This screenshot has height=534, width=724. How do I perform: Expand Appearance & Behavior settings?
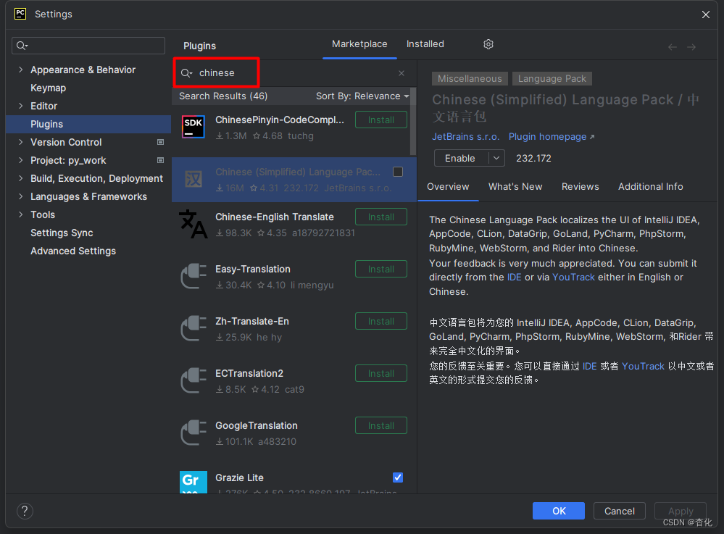click(20, 70)
